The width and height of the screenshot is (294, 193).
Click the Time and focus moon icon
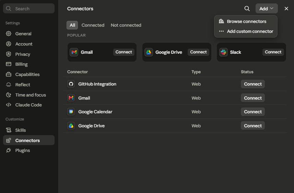point(9,95)
